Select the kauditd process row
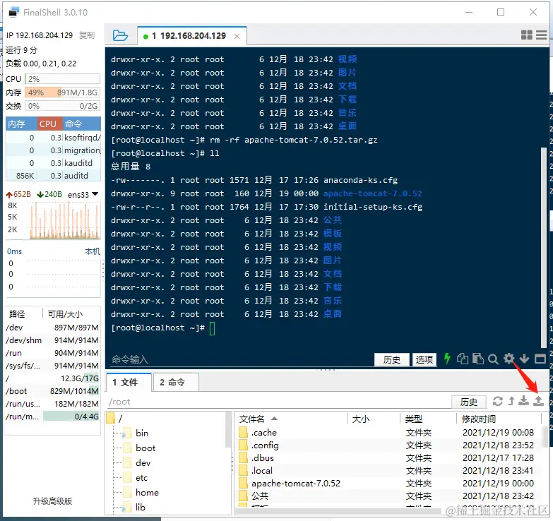Screen dimensions: 553x521 point(53,163)
